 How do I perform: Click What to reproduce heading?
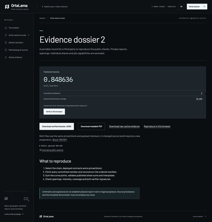(x=55, y=161)
